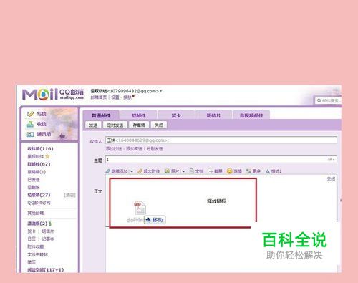Click the magnifier icon in mail search
Screen dimensions: 358x283
coord(319,100)
